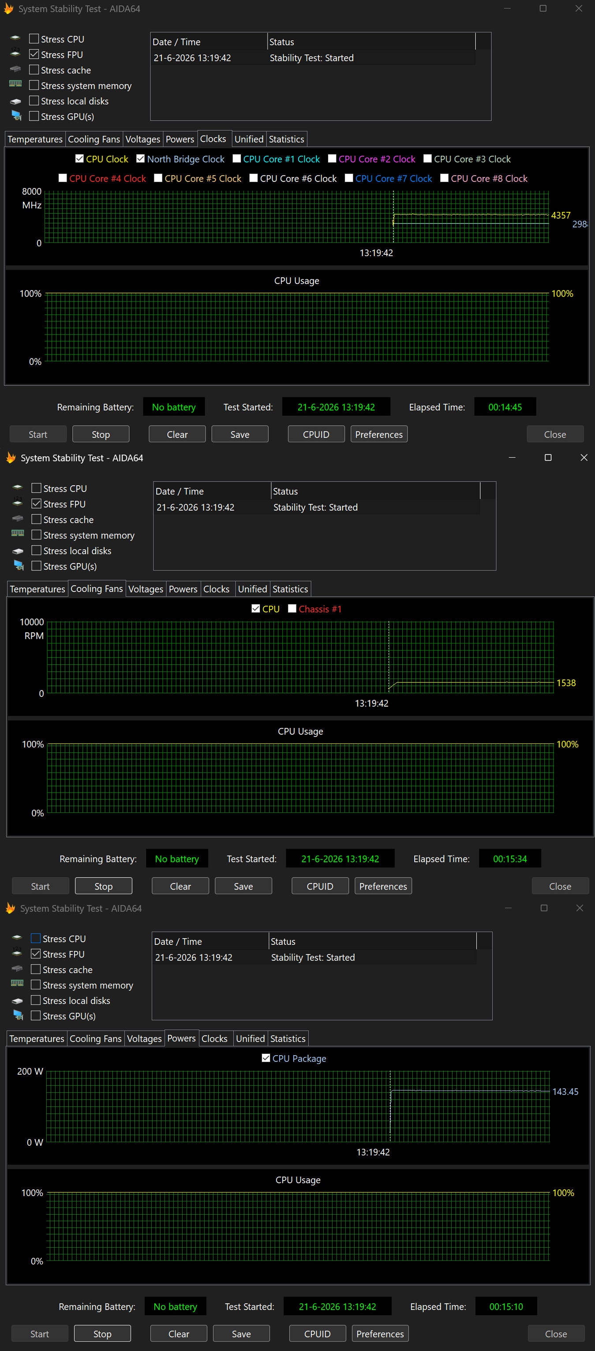Enable Stress cache in the Powers window

36,969
